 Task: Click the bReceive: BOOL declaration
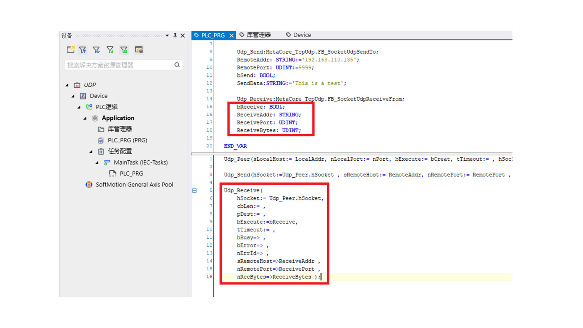pyautogui.click(x=261, y=107)
